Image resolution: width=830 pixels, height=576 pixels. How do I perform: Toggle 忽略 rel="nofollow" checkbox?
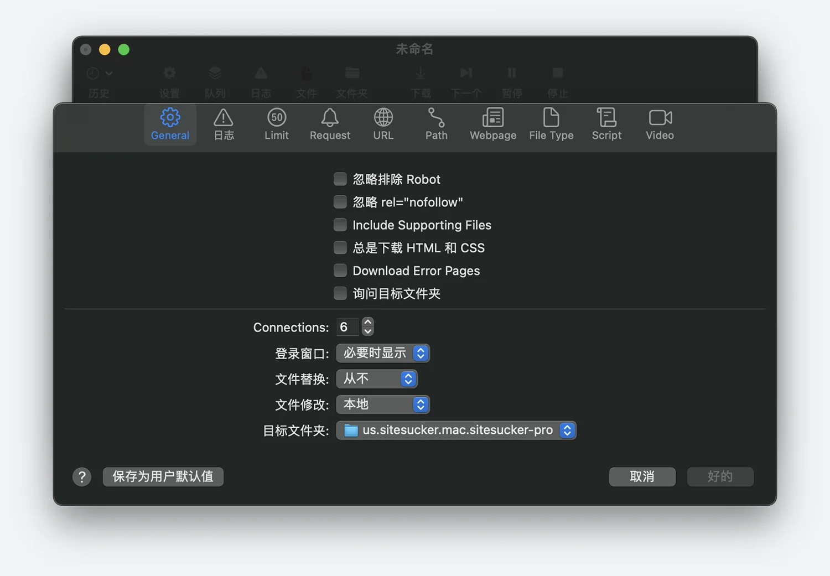coord(340,202)
